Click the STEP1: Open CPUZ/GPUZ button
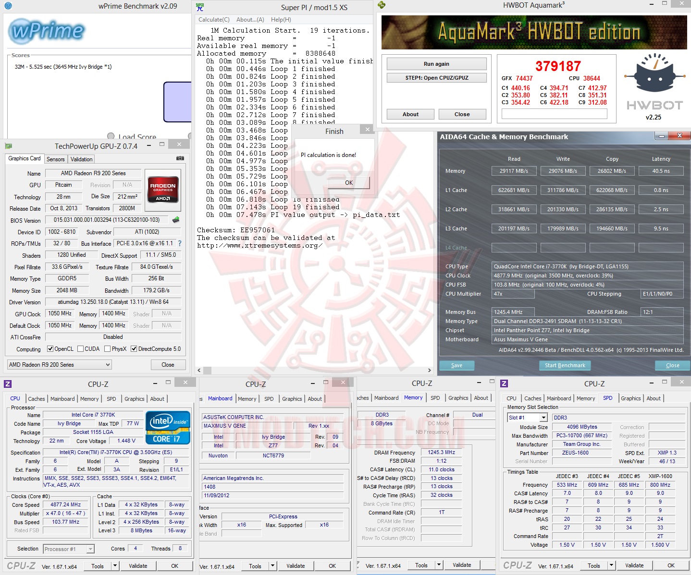 (436, 78)
